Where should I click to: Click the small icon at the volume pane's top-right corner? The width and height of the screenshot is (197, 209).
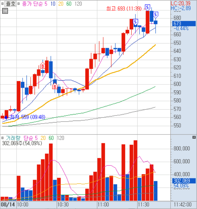(x=194, y=137)
